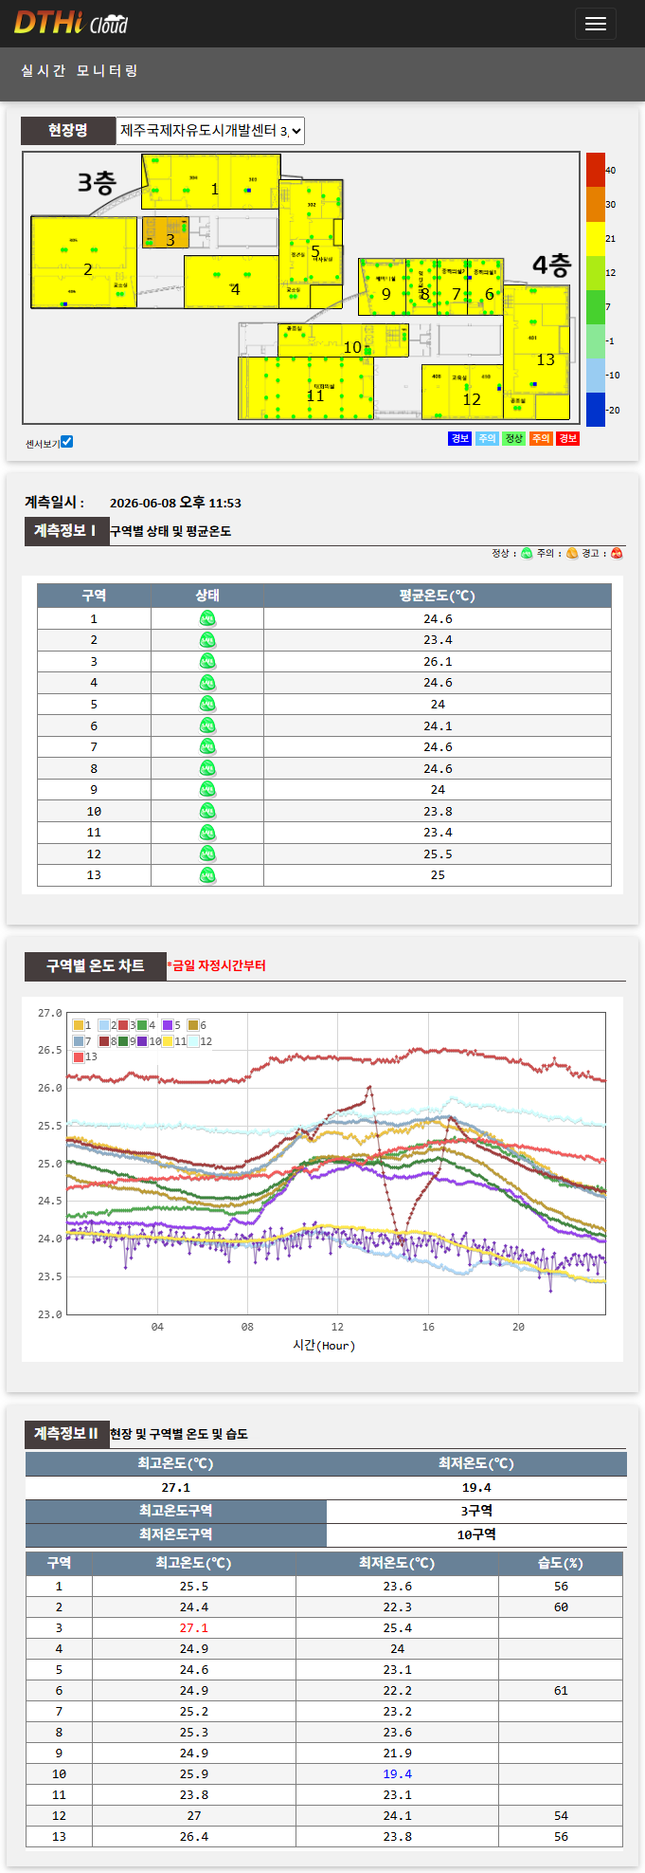Click the green 정상 status legend icon
645x1873 pixels.
click(527, 554)
